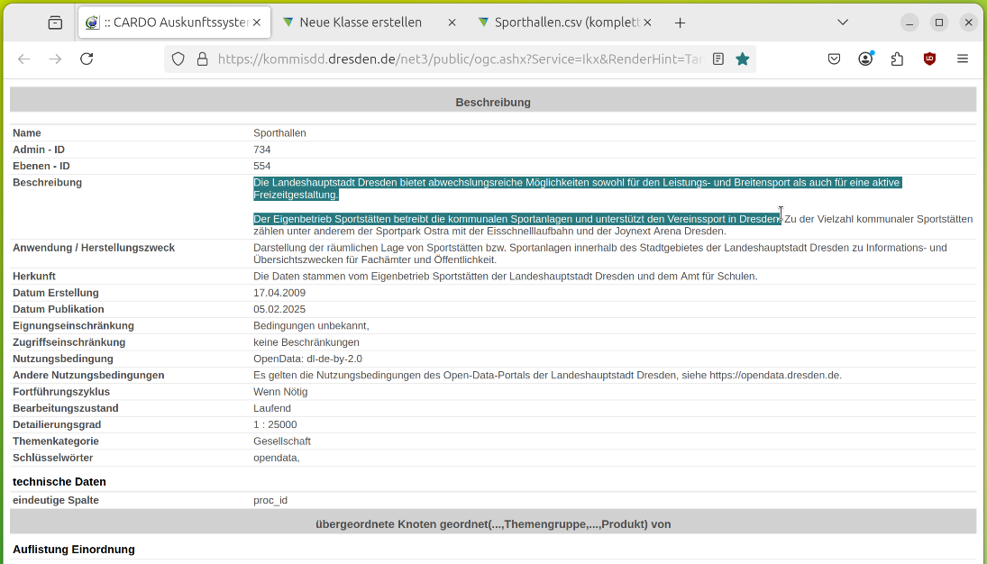987x564 pixels.
Task: Click the Zugriffseinschränkung label
Action: pos(69,342)
